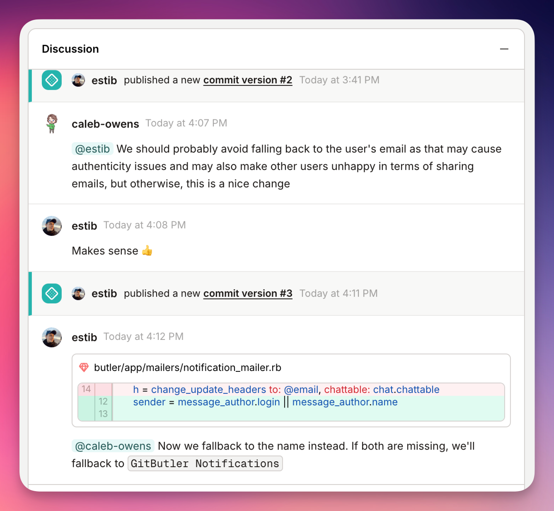Collapse the Discussion panel with minus icon
Viewport: 554px width, 511px height.
coord(504,49)
